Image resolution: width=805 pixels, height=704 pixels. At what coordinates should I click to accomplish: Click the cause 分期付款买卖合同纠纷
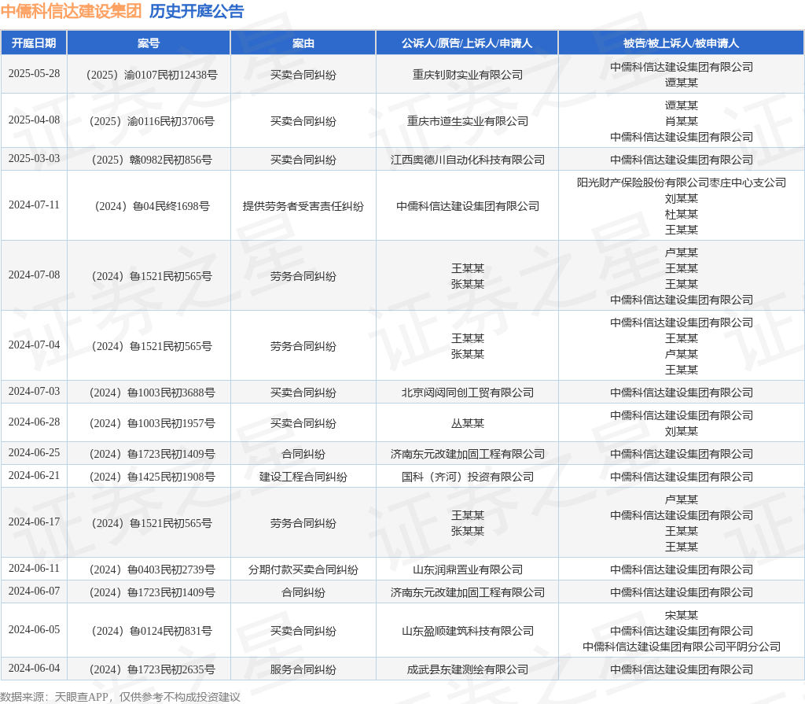pyautogui.click(x=303, y=569)
